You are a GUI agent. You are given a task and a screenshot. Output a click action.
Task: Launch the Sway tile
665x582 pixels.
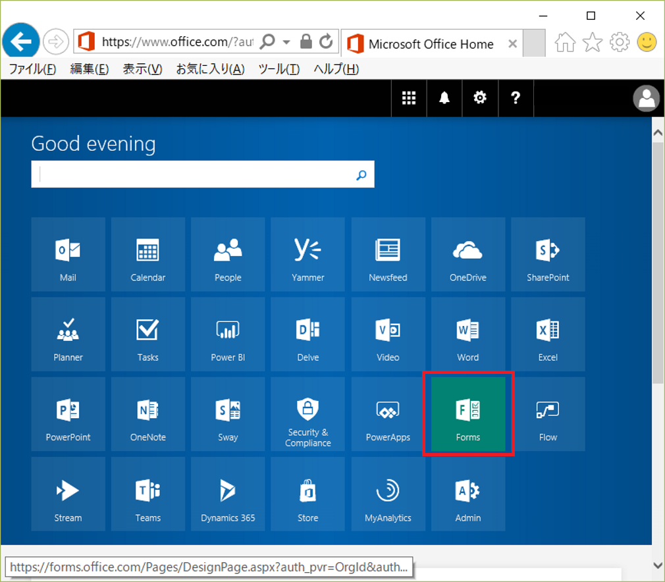point(228,414)
